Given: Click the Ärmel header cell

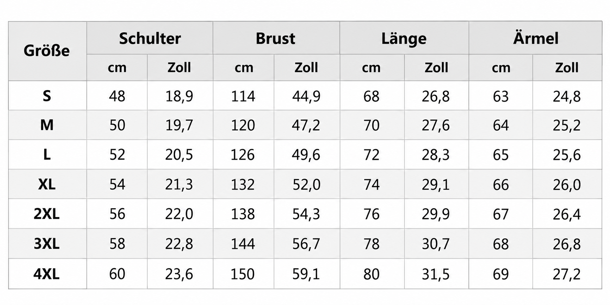Looking at the screenshot, I should (x=536, y=38).
